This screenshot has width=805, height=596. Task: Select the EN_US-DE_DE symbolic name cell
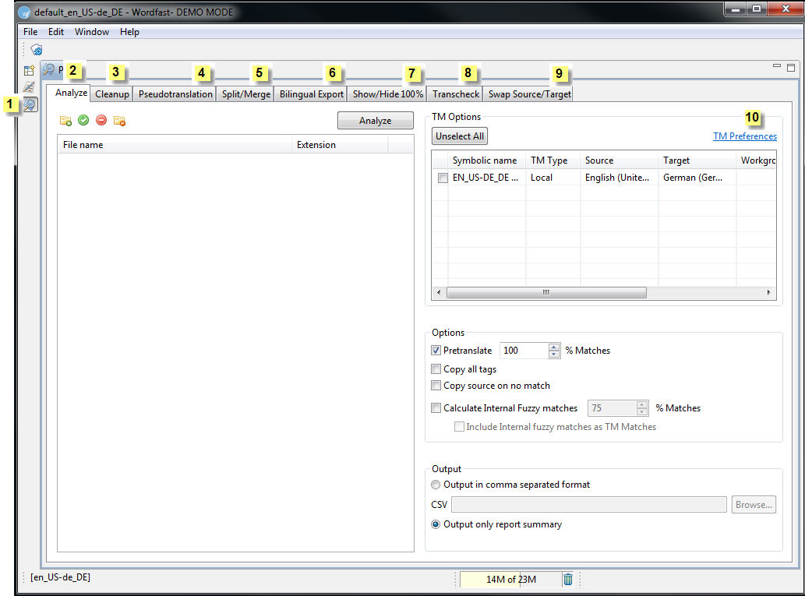(x=485, y=178)
